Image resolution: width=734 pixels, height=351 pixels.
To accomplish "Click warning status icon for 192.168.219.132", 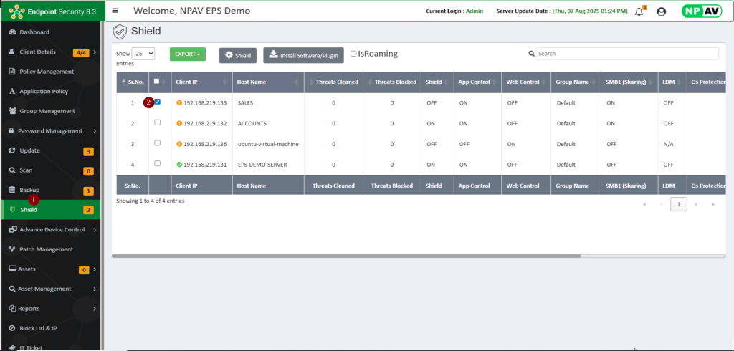I will [178, 123].
